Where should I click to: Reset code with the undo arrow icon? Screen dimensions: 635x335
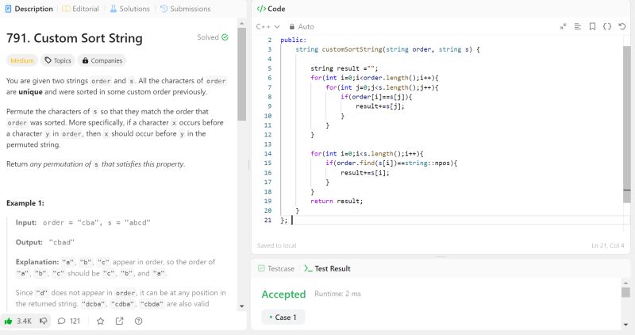[x=622, y=26]
